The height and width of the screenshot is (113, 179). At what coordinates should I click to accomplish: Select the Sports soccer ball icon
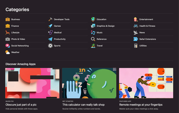[50, 46]
